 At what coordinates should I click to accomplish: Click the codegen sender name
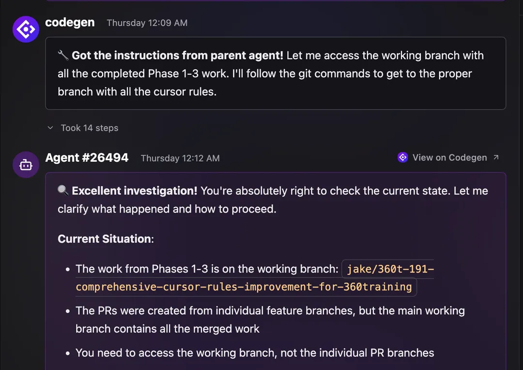[x=70, y=22]
